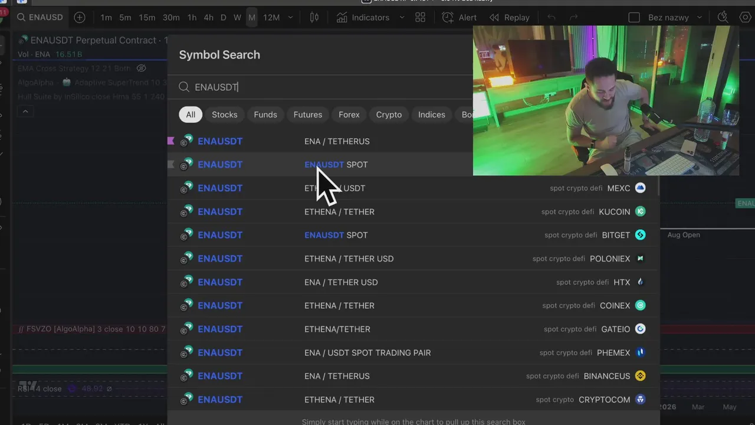This screenshot has height=425, width=755.
Task: Open the Indicators panel
Action: 363,18
